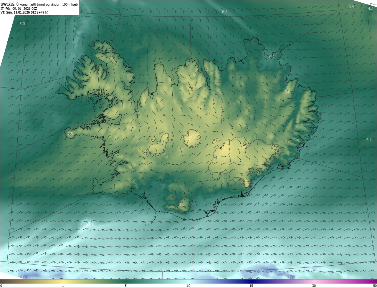Click the '5' tick label on the color scale
This screenshot has width=377, height=288.
(126, 286)
